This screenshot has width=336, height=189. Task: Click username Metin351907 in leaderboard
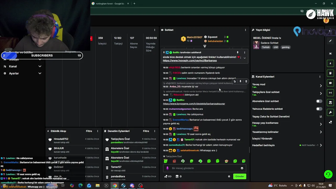[x=195, y=37]
